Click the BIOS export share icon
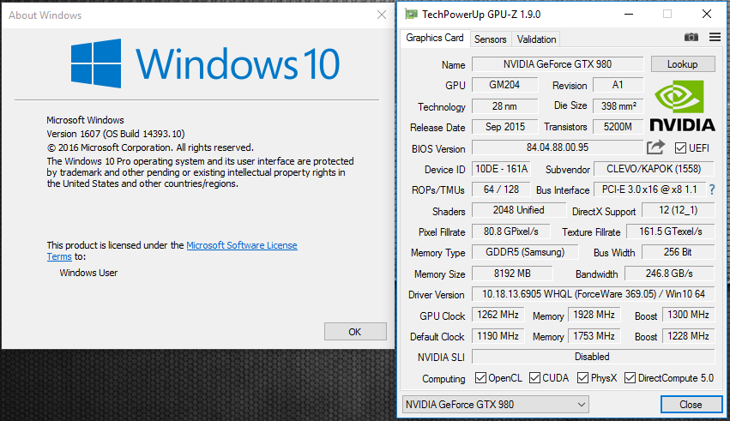The image size is (730, 421). tap(655, 147)
